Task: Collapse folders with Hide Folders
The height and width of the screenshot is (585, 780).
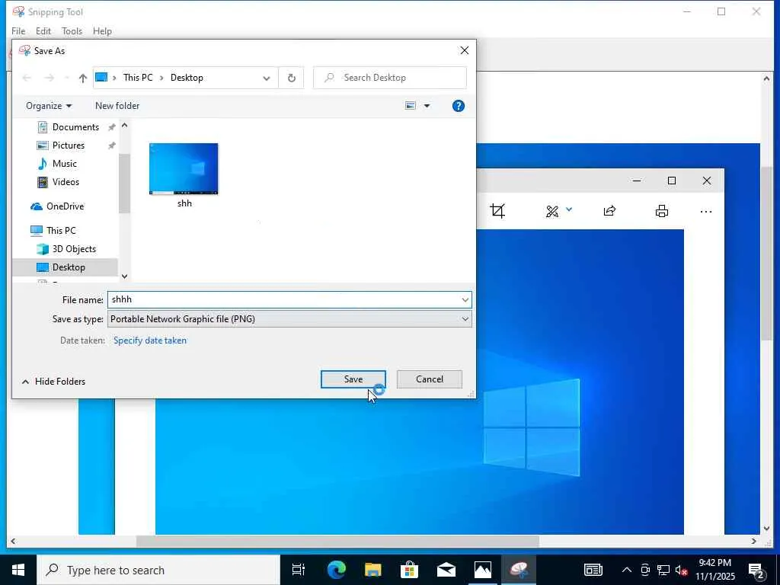Action: pyautogui.click(x=54, y=382)
